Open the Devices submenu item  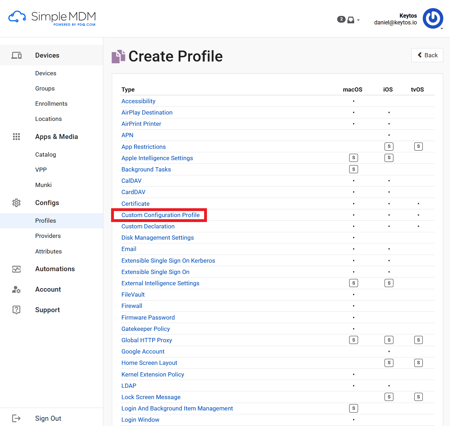coord(46,73)
